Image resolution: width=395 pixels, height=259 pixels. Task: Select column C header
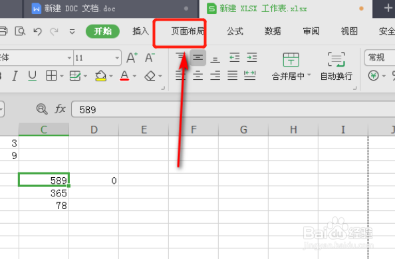[x=44, y=130]
